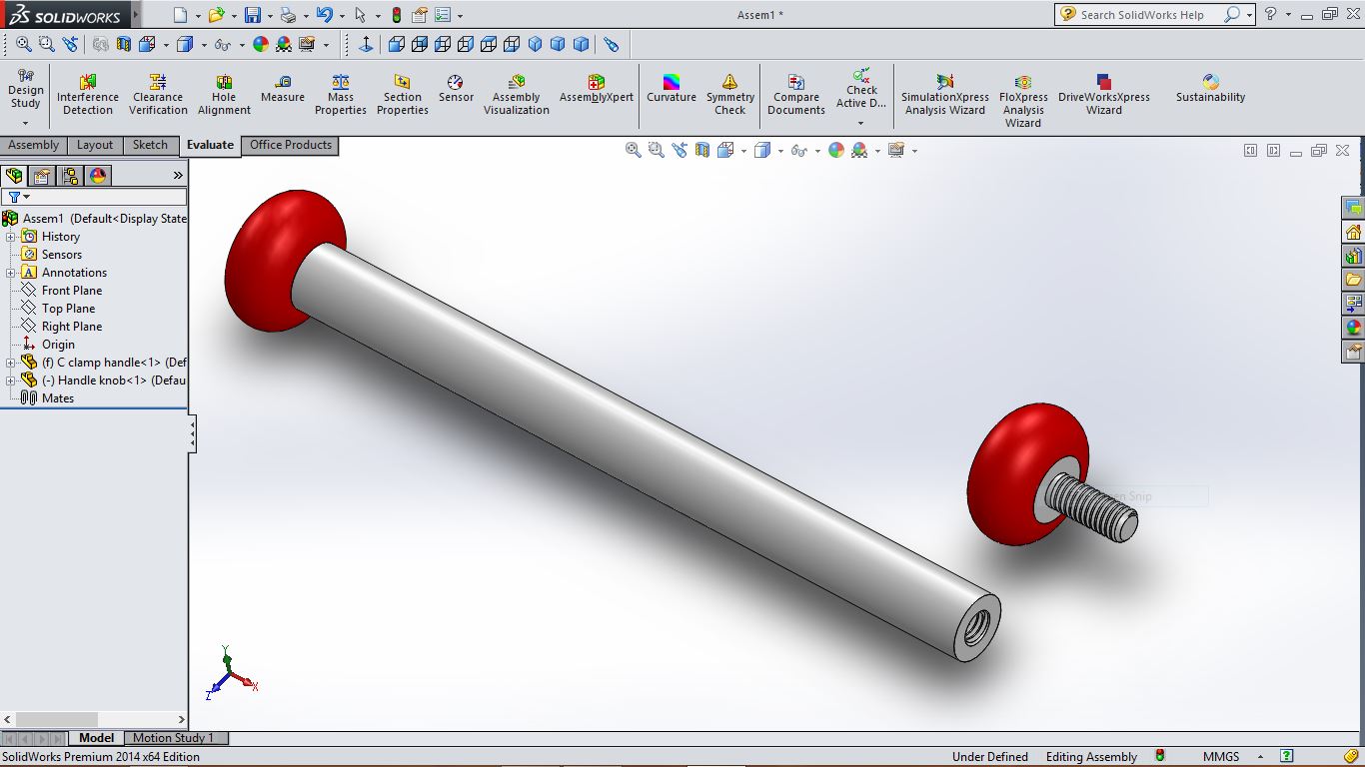The height and width of the screenshot is (767, 1365).
Task: Open Assembly Visualization
Action: click(x=517, y=95)
